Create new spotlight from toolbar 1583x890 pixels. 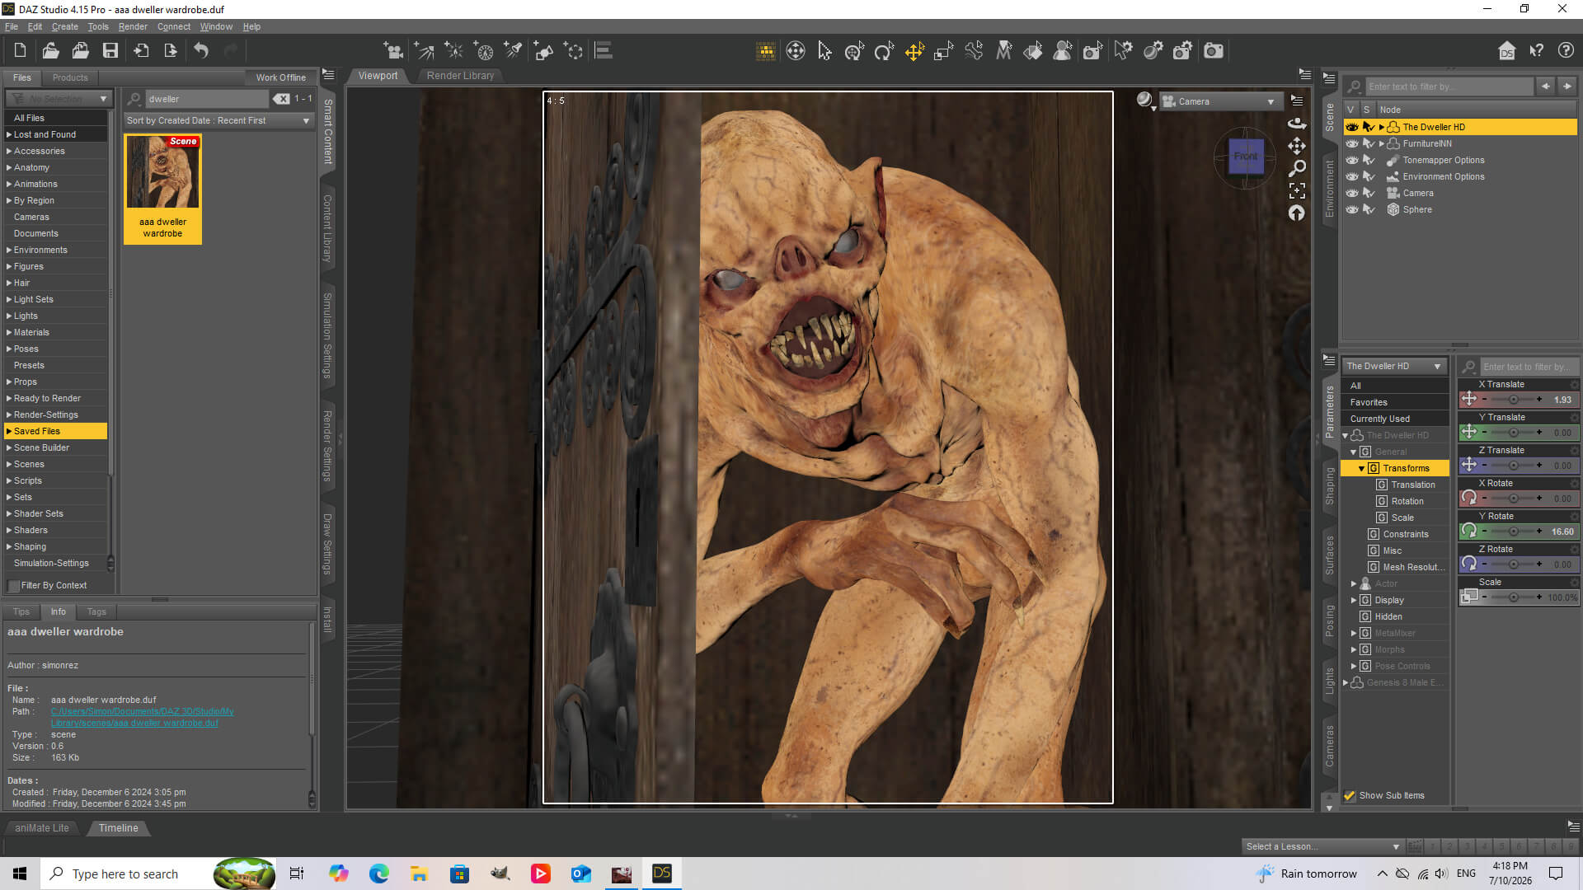pyautogui.click(x=514, y=51)
